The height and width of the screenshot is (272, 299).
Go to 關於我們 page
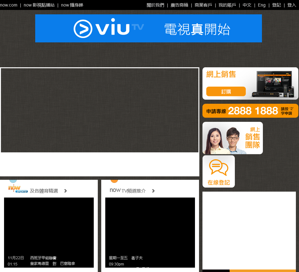pos(155,5)
